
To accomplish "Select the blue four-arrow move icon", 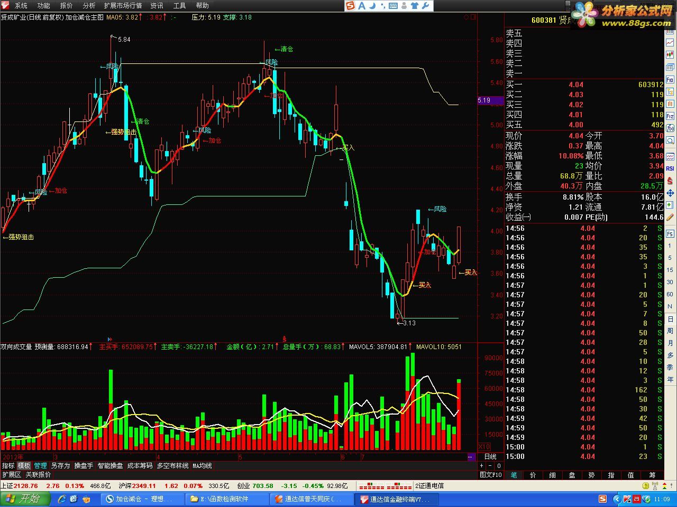I will click(670, 193).
